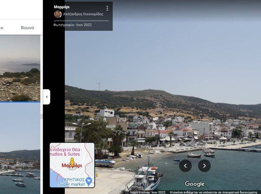Screen dimensions: 261x194
Task: Switch to the Βουνό tab
Action: coord(27,28)
